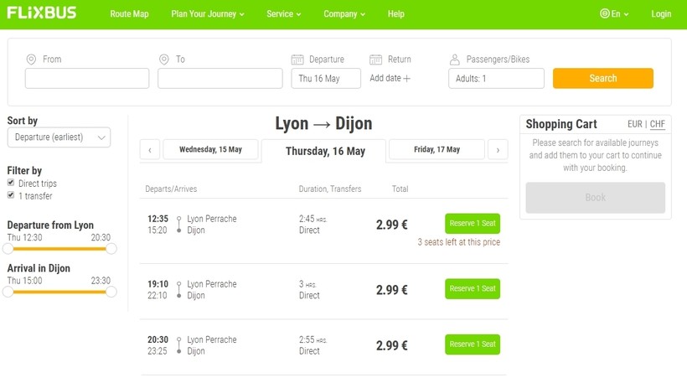Click the To location pin icon
687x378 pixels.
point(164,60)
